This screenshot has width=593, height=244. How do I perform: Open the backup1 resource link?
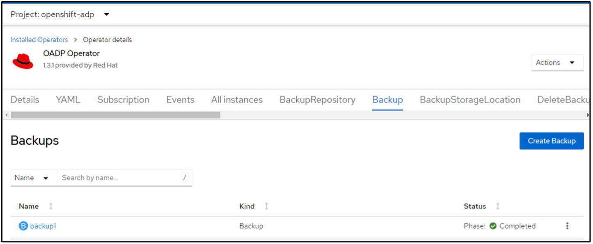tap(43, 226)
